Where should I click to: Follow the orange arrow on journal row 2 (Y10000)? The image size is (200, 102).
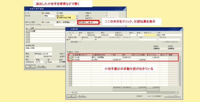click(73, 60)
